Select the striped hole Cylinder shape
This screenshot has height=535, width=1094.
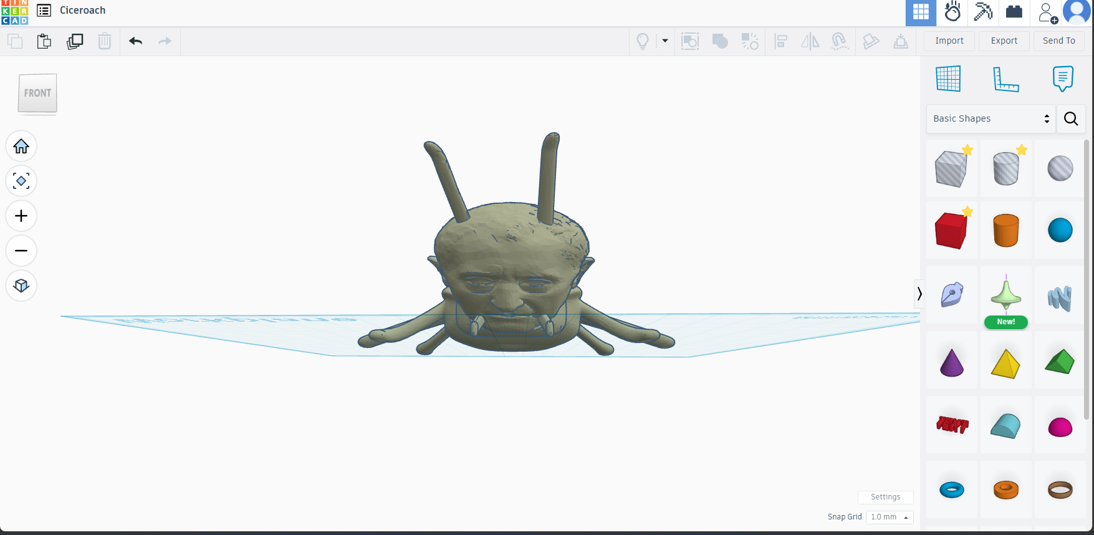pos(1005,168)
